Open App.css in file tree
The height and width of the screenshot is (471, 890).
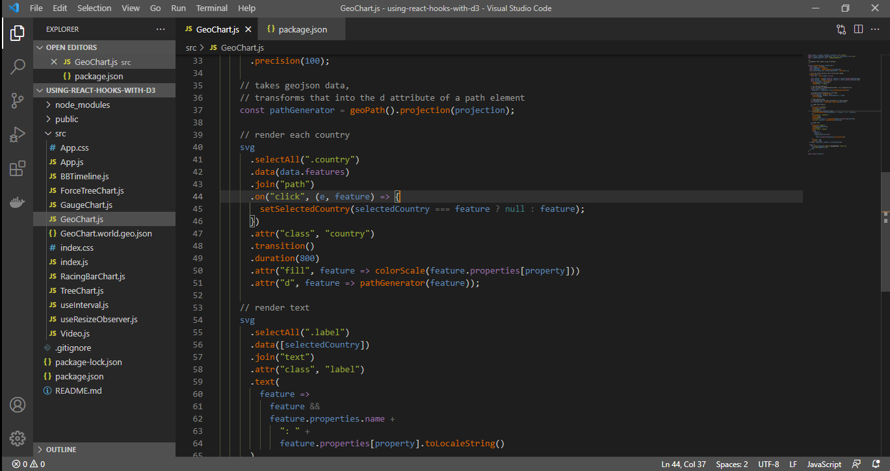104,147
